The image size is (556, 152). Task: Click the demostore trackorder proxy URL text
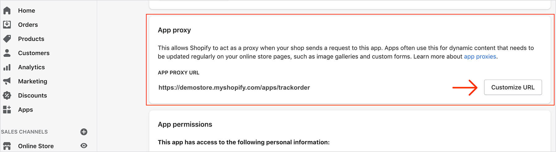(234, 88)
